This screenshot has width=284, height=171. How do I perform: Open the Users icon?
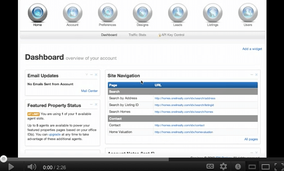point(248,13)
